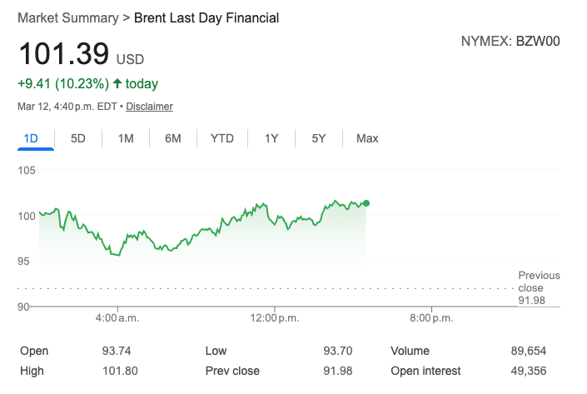Show the 1M price history tab
587x394 pixels.
point(126,138)
